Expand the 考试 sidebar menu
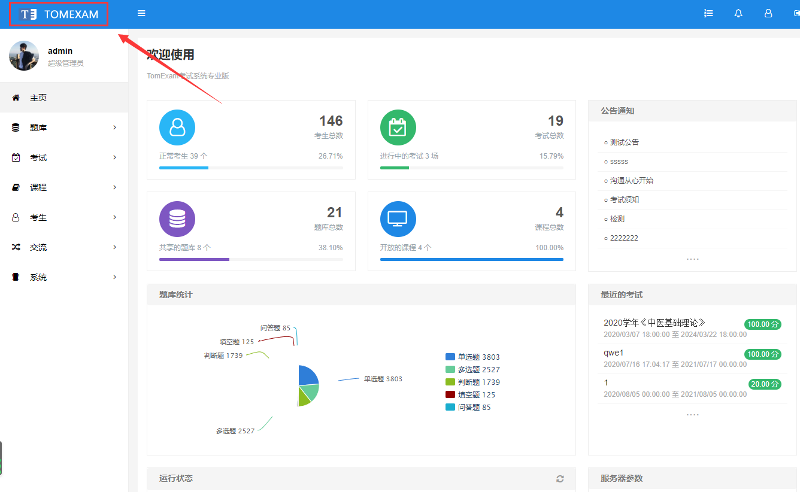This screenshot has width=800, height=492. 63,157
